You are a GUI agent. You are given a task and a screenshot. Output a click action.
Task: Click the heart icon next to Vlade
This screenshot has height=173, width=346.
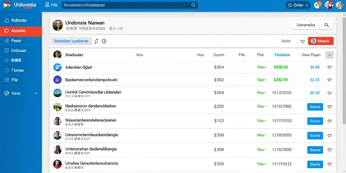pyautogui.click(x=303, y=41)
